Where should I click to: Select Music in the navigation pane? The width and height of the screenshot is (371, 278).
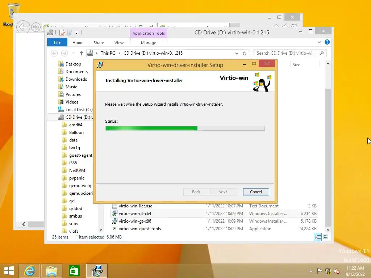pyautogui.click(x=71, y=87)
